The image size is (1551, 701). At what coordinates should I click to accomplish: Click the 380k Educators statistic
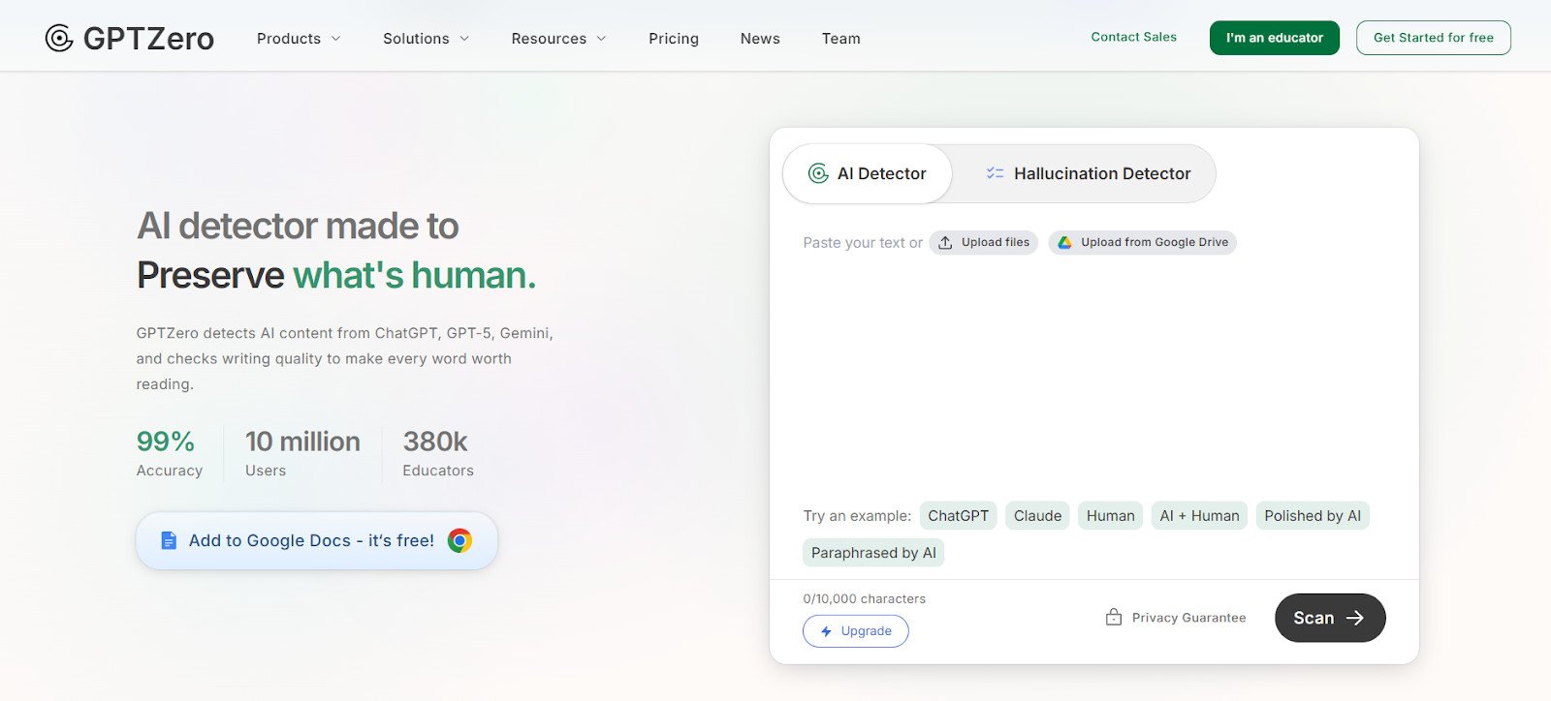(438, 454)
